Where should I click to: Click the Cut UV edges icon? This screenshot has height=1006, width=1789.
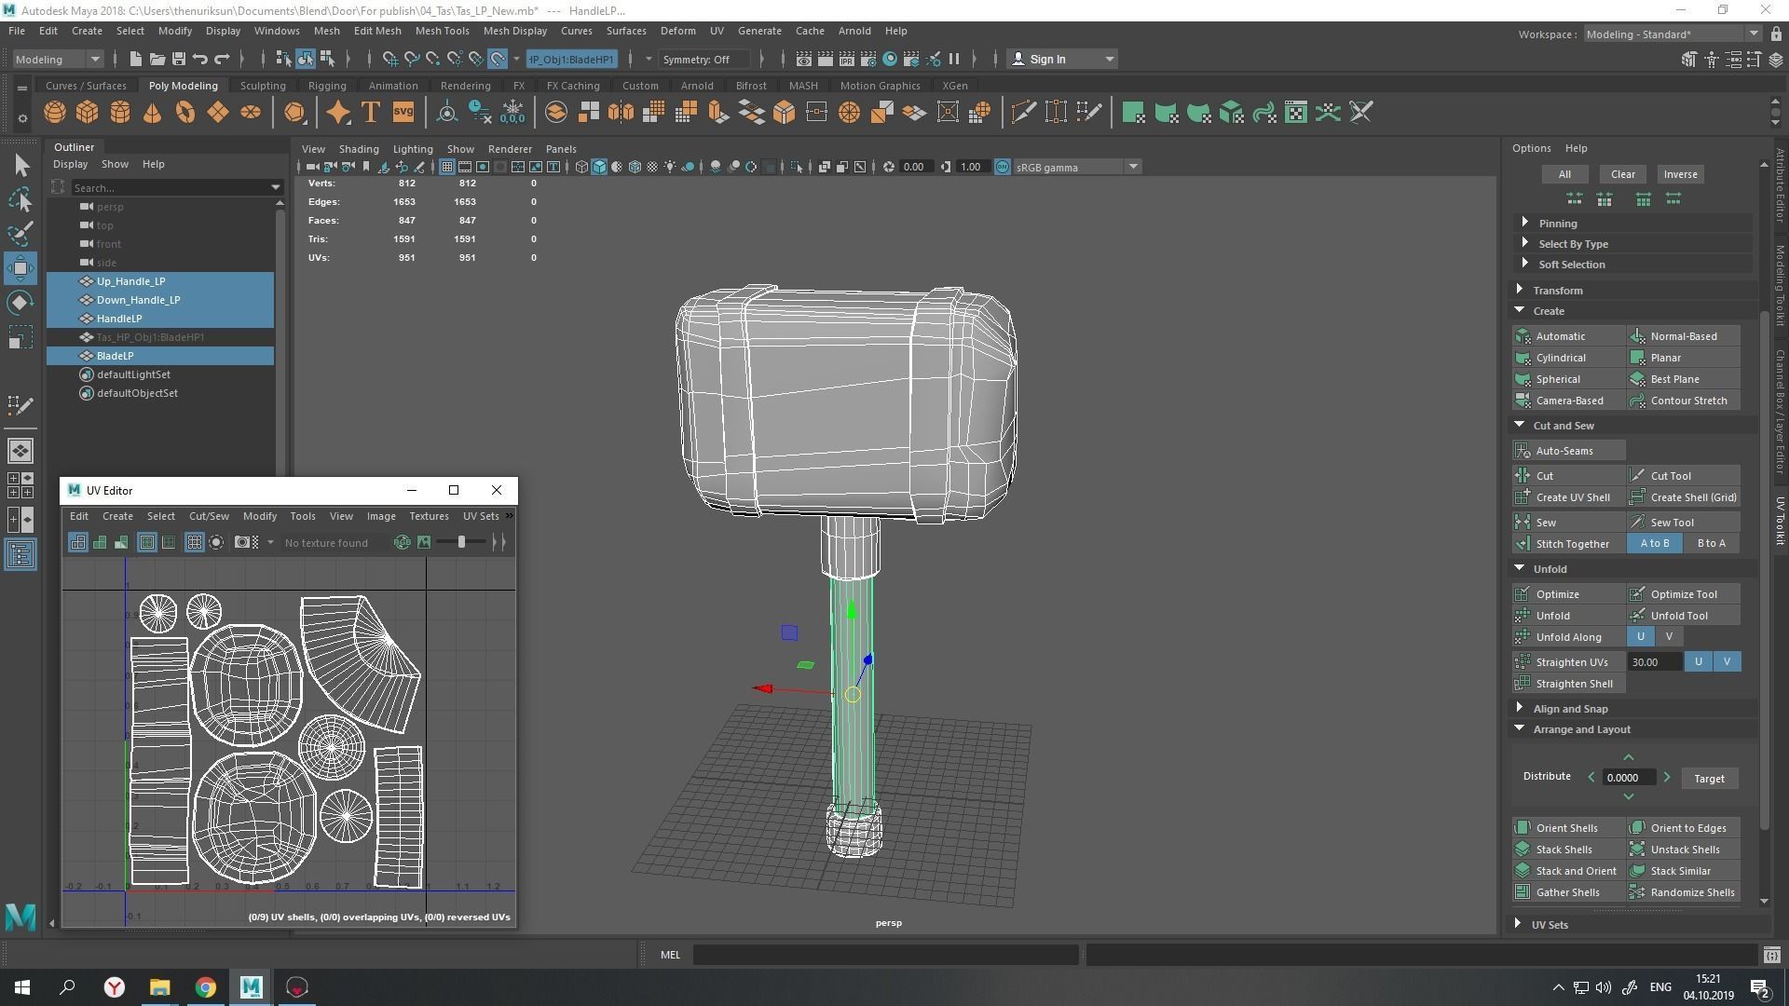(x=1523, y=476)
